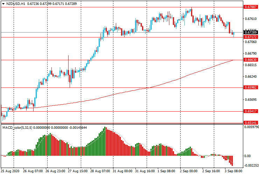Image resolution: width=259 pixels, height=175 pixels.
Task: Select the 3 Sep 08:00 time label
Action: tap(233, 171)
